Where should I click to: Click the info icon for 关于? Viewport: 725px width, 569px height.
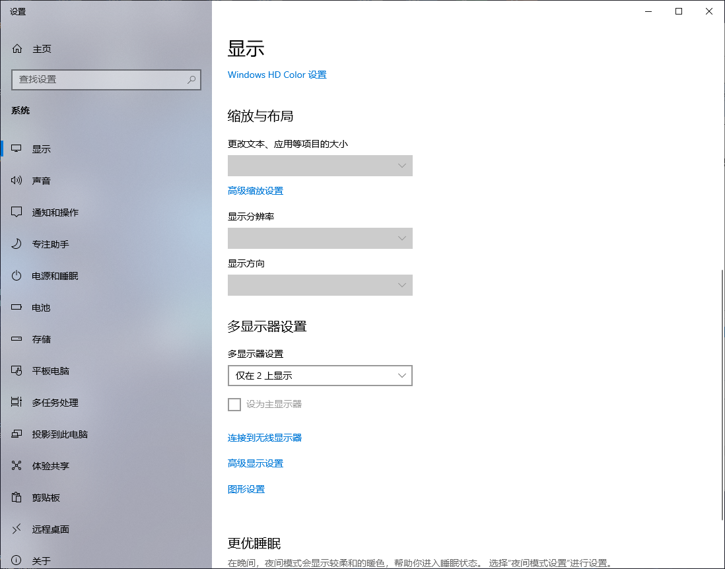17,560
